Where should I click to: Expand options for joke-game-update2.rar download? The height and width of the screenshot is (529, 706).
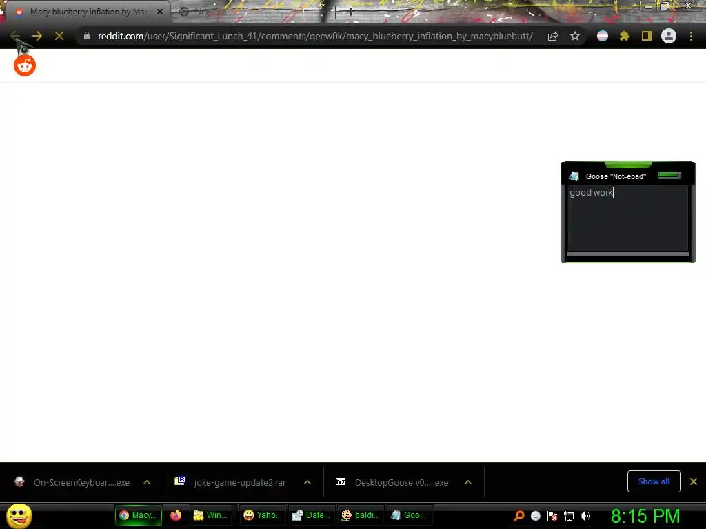307,482
